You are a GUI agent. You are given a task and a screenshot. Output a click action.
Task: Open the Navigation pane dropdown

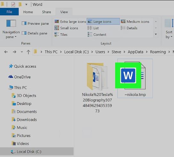coord(11,34)
